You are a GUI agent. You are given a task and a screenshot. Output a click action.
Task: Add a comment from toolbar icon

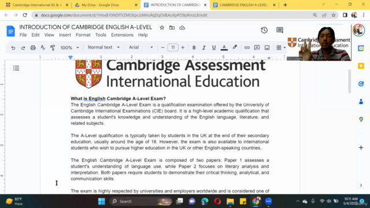pyautogui.click(x=257, y=47)
